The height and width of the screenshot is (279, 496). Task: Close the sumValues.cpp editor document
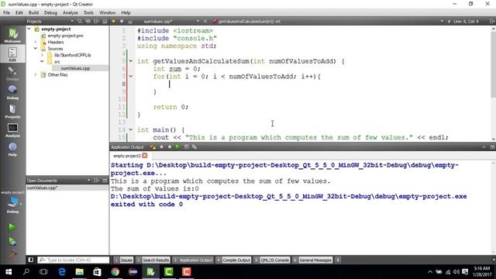point(205,21)
